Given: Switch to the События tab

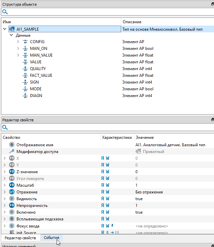Looking at the screenshot, I should pyautogui.click(x=51, y=238).
